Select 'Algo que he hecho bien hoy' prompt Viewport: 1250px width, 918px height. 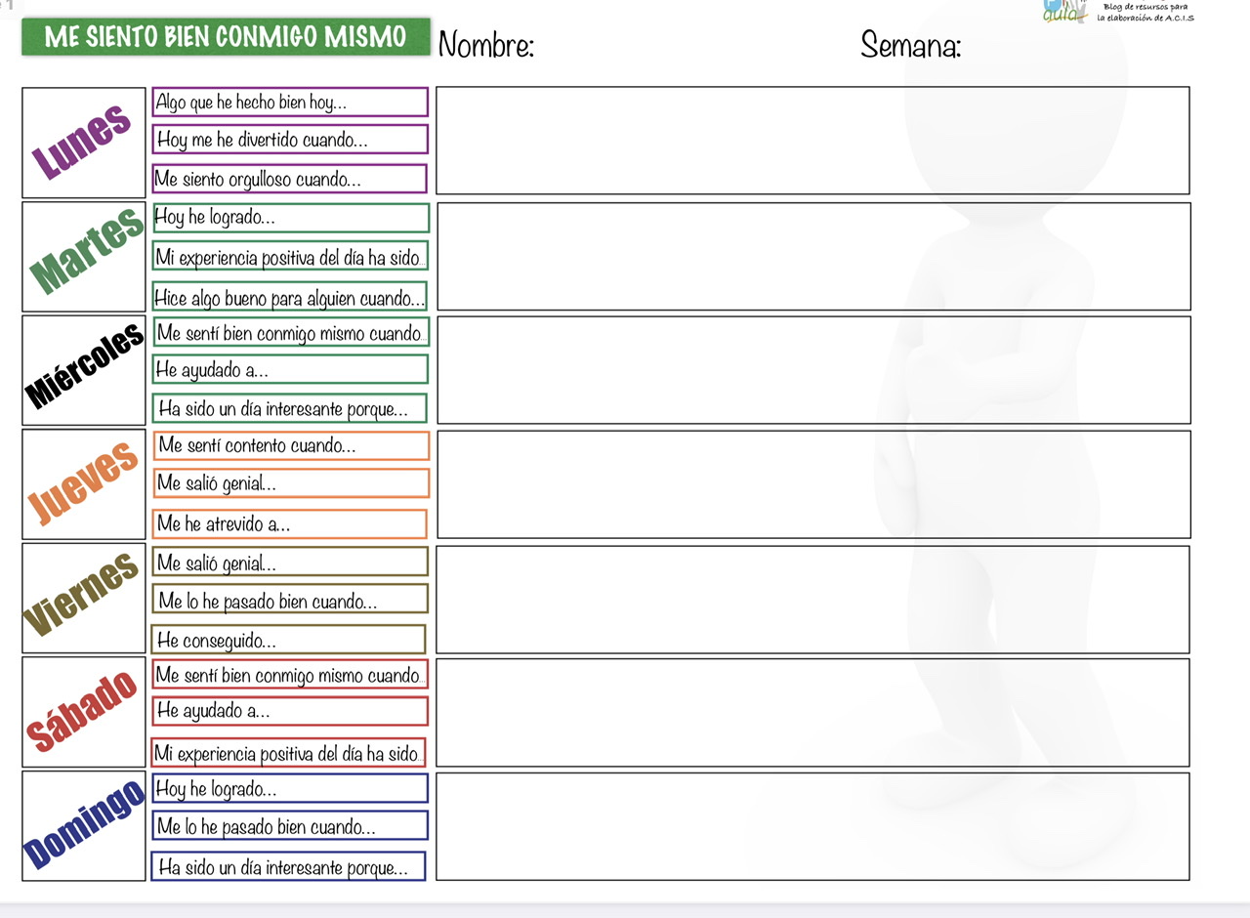point(290,103)
